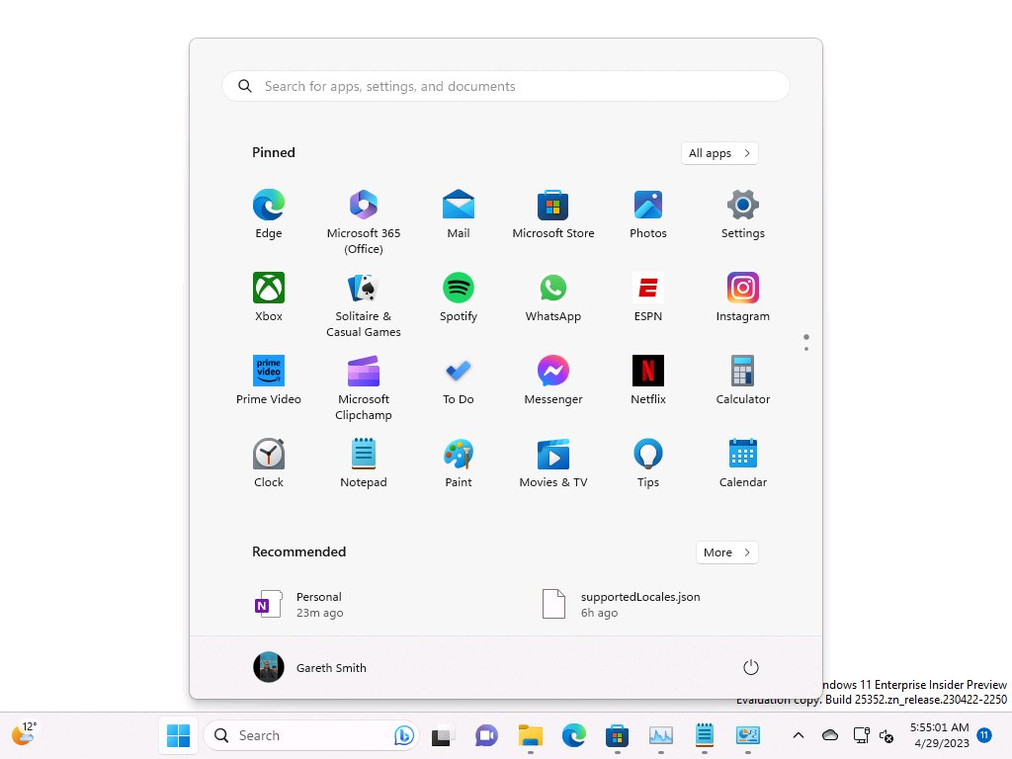
Task: Launch Prime Video
Action: tap(269, 380)
